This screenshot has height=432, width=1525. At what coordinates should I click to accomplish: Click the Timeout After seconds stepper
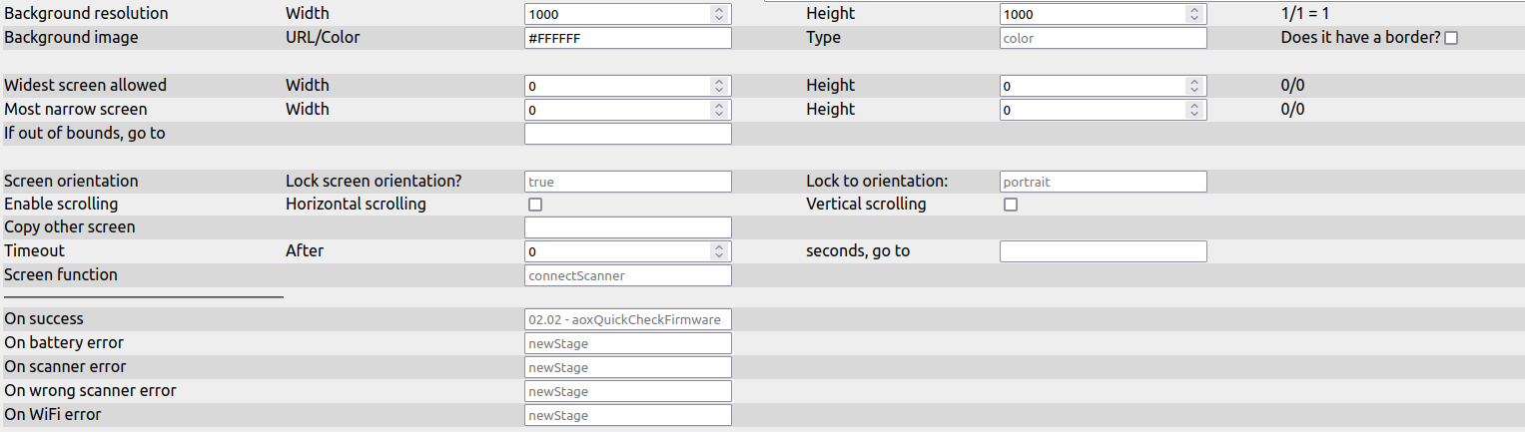[718, 251]
